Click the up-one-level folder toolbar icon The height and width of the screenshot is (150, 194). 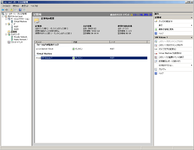(x=11, y=10)
